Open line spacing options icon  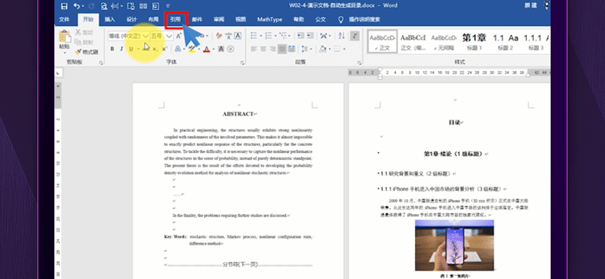click(306, 49)
